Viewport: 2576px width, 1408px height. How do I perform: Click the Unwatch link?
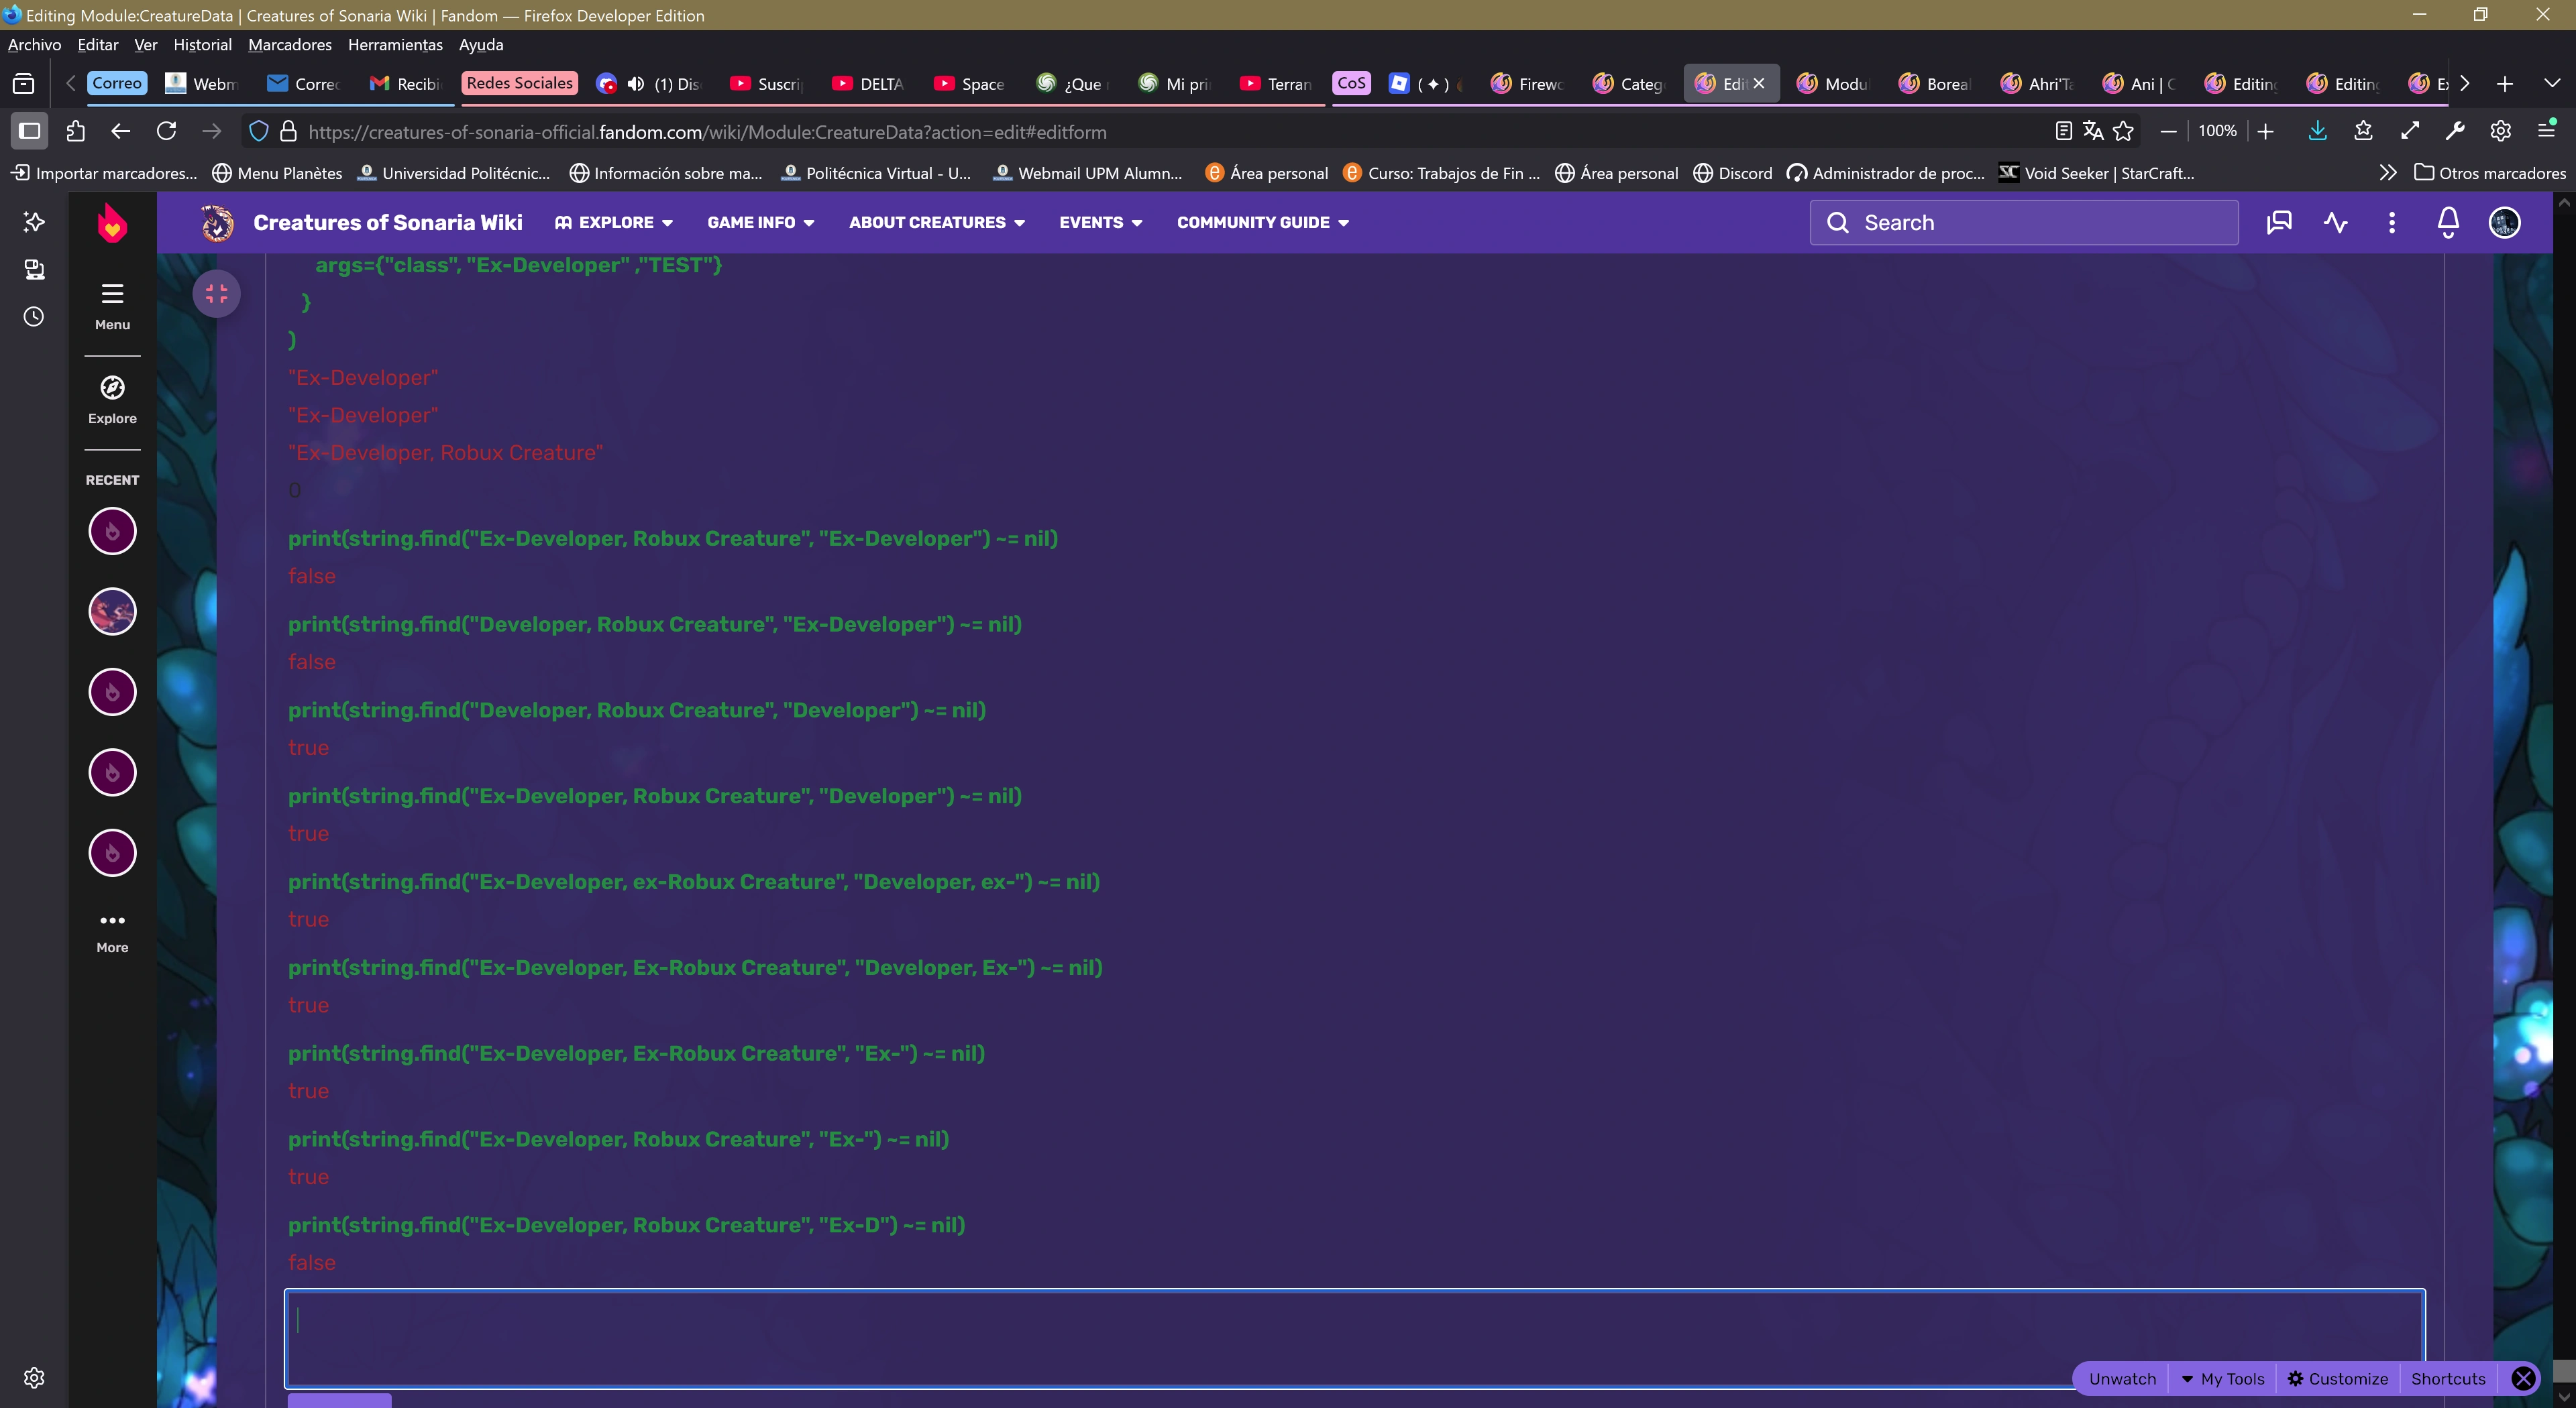coord(2122,1379)
